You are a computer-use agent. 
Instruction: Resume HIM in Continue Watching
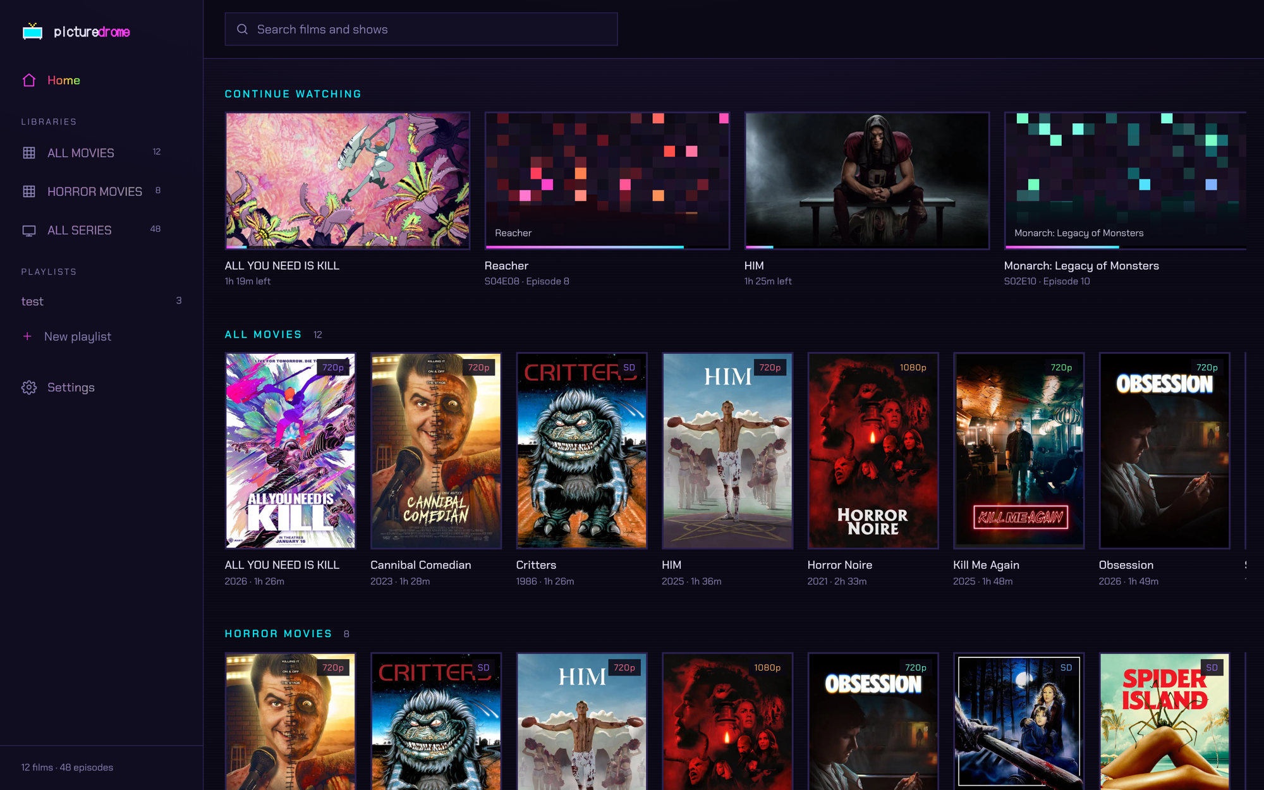(866, 181)
